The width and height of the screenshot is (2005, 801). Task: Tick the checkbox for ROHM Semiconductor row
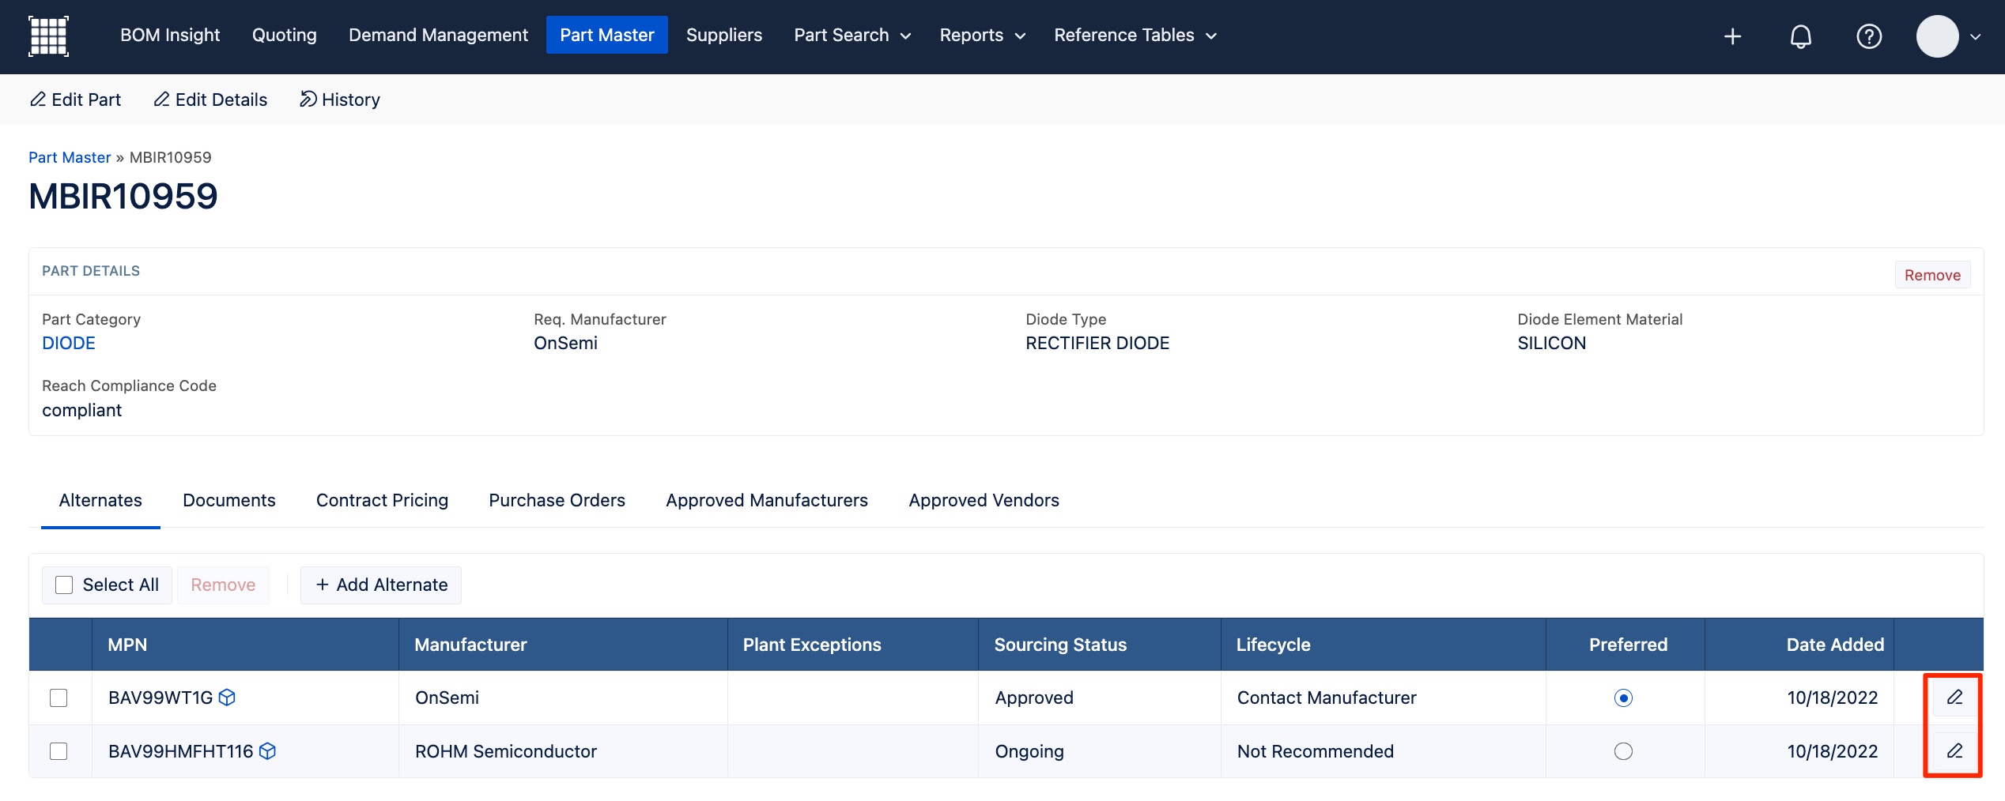(59, 751)
